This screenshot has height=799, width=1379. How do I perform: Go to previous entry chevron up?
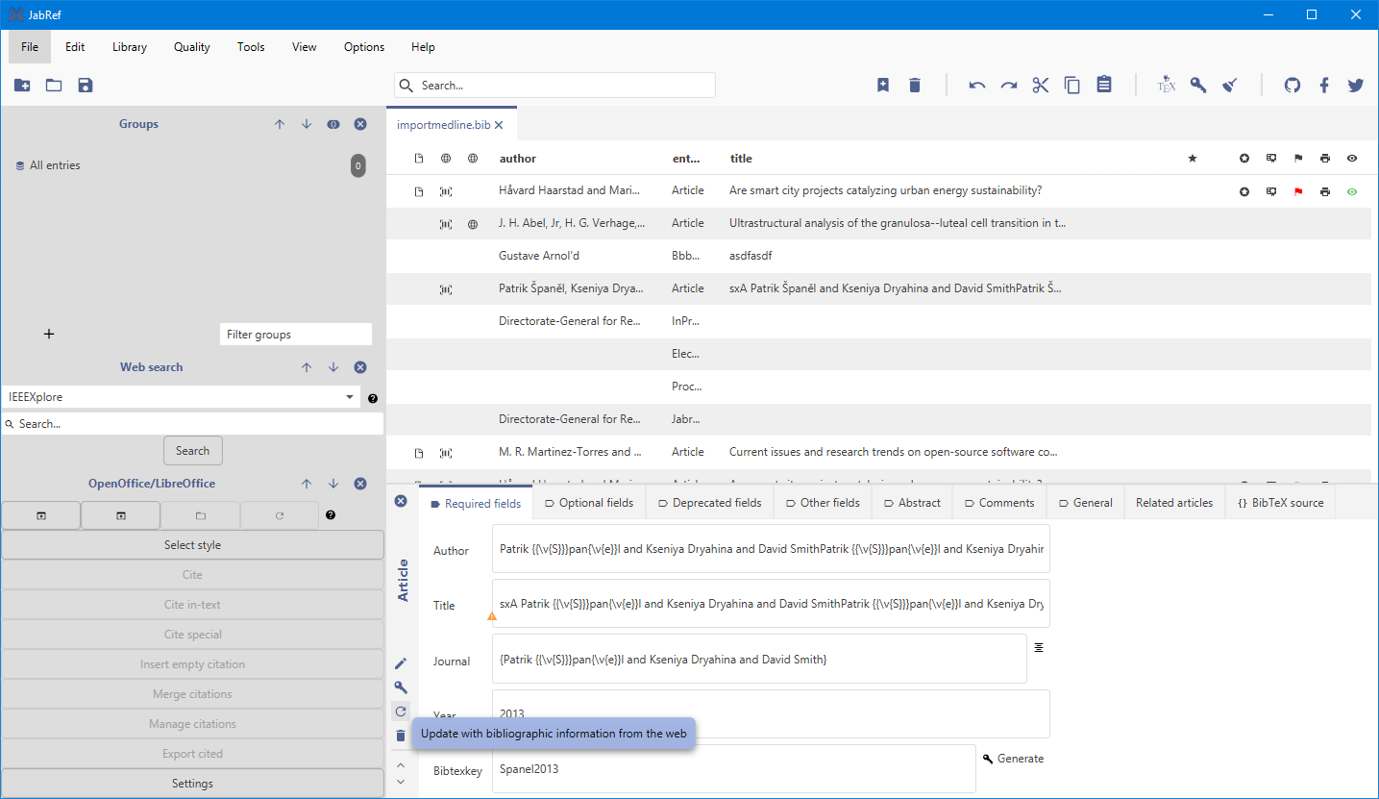tap(401, 765)
